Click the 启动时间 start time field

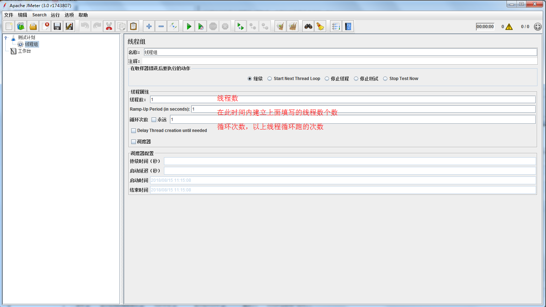click(343, 180)
